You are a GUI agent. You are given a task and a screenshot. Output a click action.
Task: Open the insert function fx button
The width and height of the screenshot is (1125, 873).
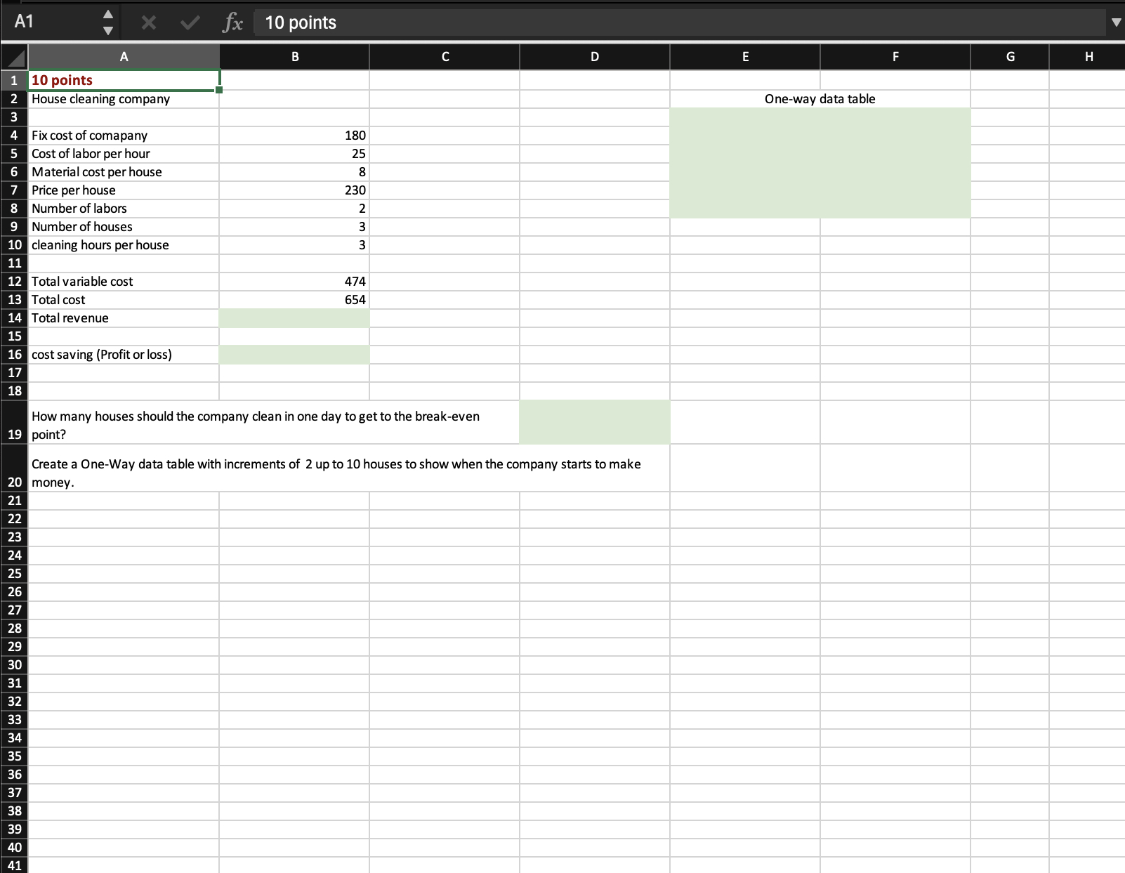click(232, 22)
